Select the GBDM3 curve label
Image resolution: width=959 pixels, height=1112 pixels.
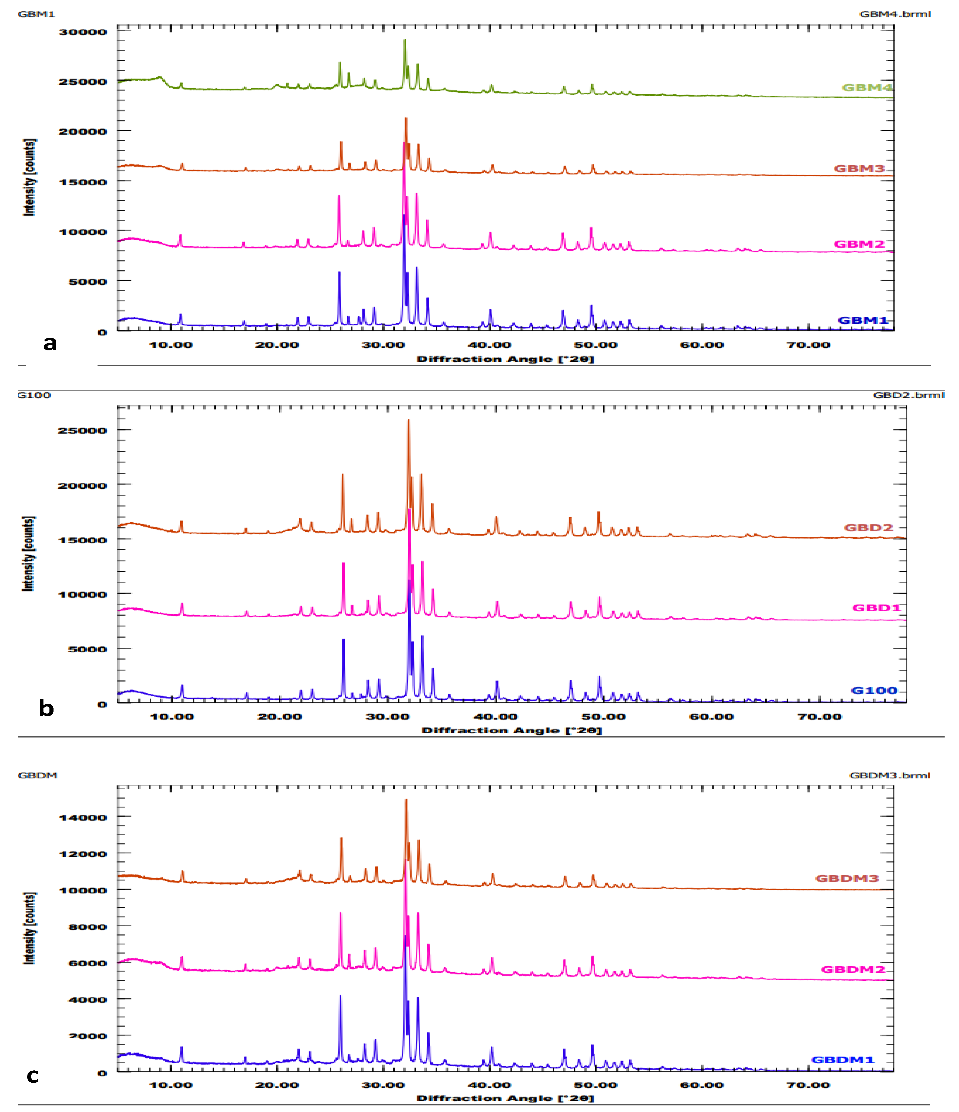tap(847, 878)
